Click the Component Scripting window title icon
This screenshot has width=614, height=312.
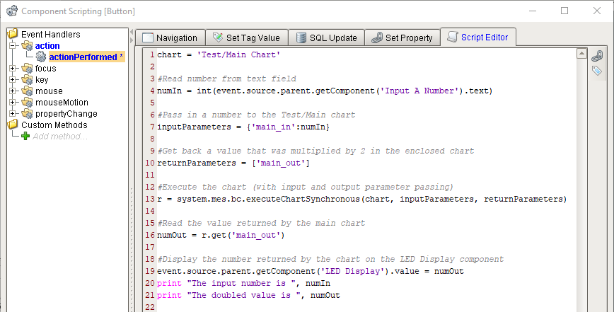[11, 11]
